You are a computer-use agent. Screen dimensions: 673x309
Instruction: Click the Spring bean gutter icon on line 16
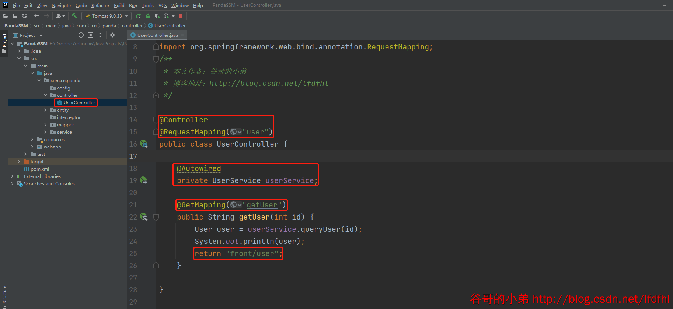(x=144, y=144)
